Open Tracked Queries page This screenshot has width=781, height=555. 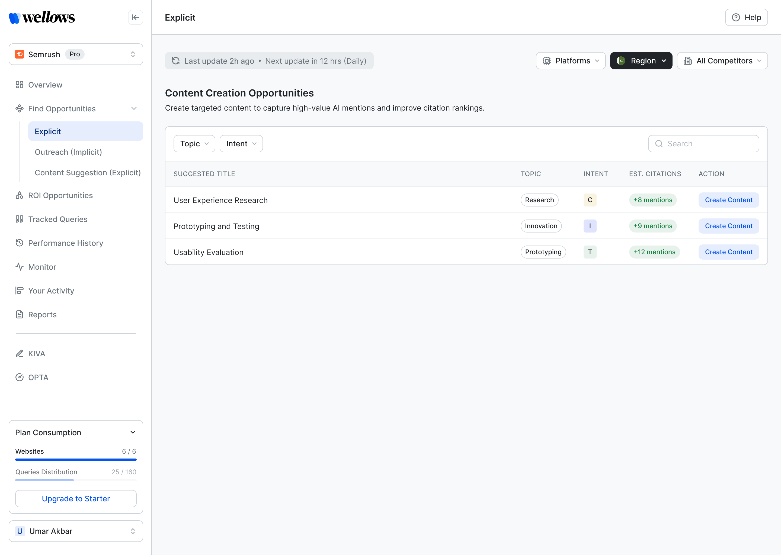(x=58, y=219)
